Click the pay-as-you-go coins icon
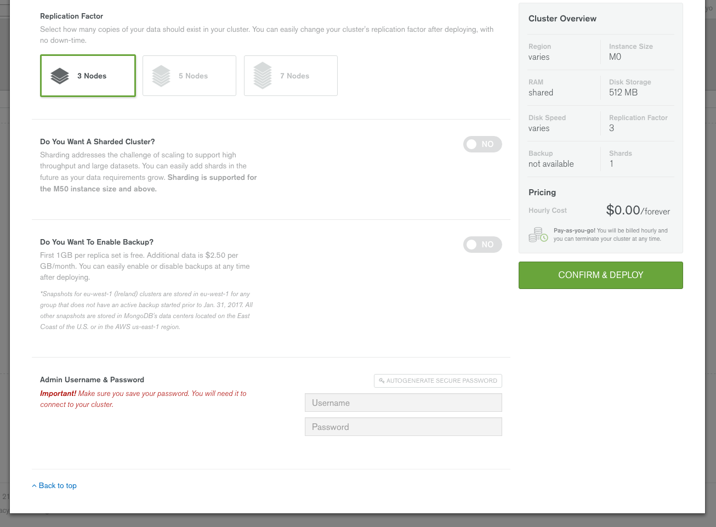 538,235
